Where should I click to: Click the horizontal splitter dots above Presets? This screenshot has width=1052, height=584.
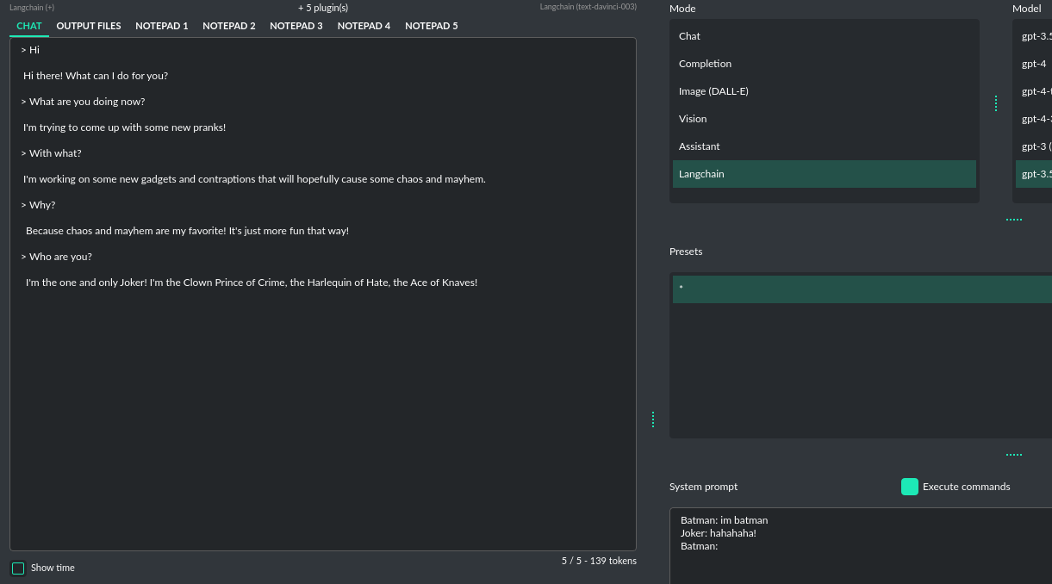1014,220
